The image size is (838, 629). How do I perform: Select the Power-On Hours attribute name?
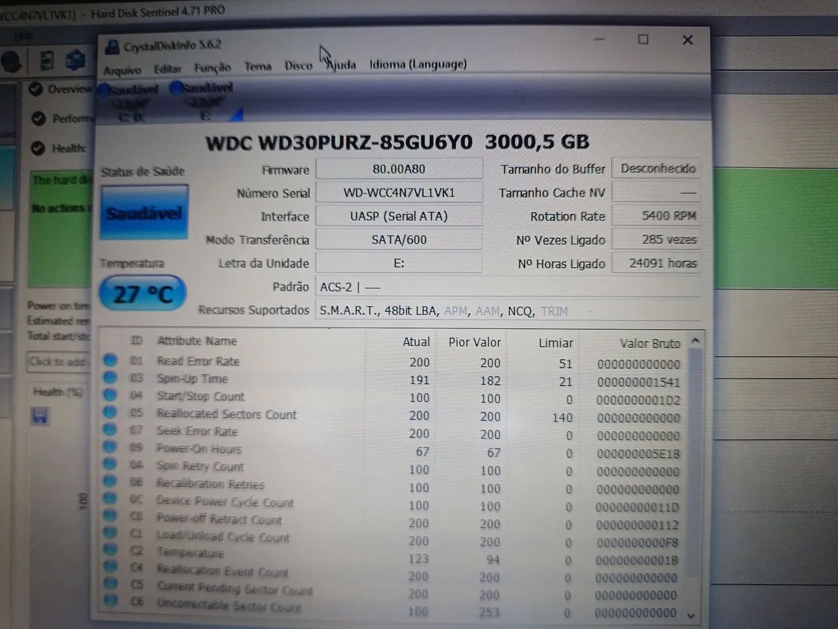pos(199,449)
